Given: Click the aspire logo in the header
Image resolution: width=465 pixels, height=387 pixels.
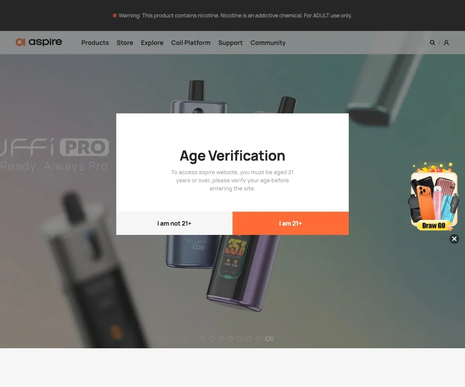Looking at the screenshot, I should (x=39, y=42).
